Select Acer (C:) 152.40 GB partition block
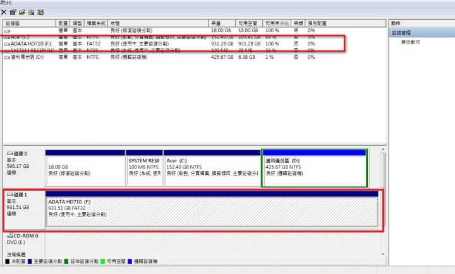Viewport: 455px width, 274px height. coord(212,168)
